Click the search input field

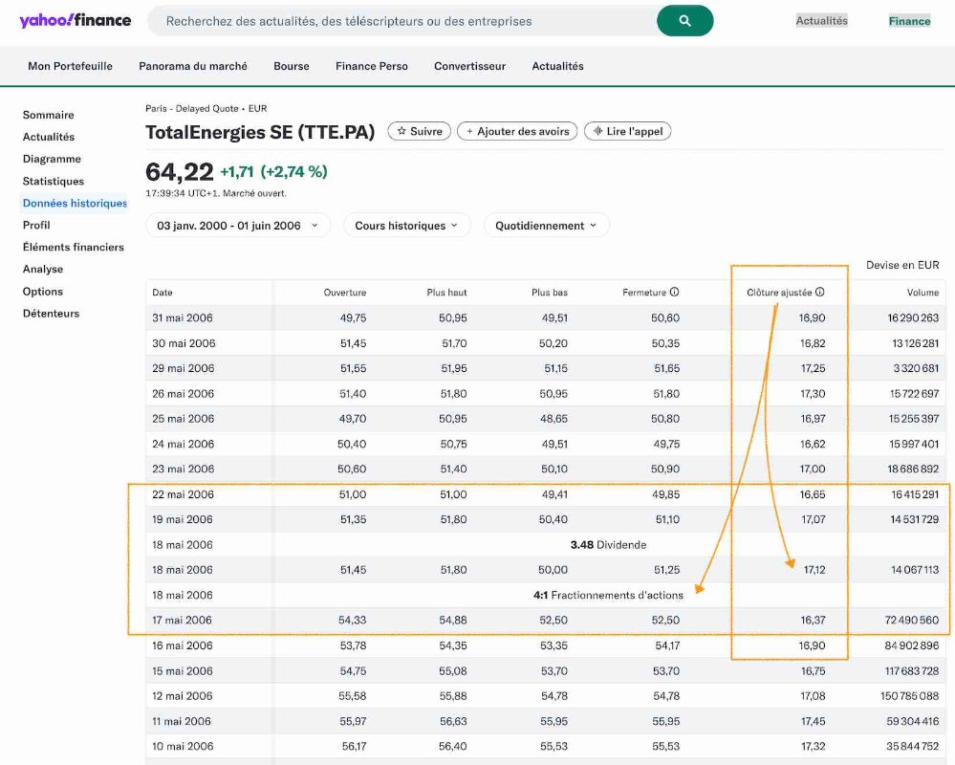click(402, 21)
